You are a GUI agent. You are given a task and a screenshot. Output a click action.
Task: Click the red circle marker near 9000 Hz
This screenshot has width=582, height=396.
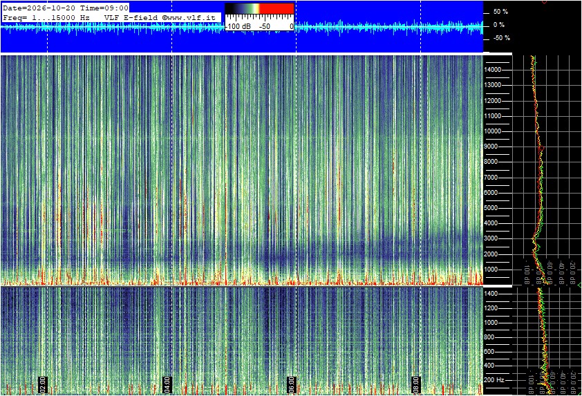click(541, 149)
